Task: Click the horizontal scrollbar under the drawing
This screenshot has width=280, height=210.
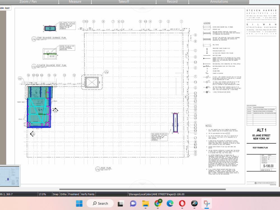Action: (142, 189)
